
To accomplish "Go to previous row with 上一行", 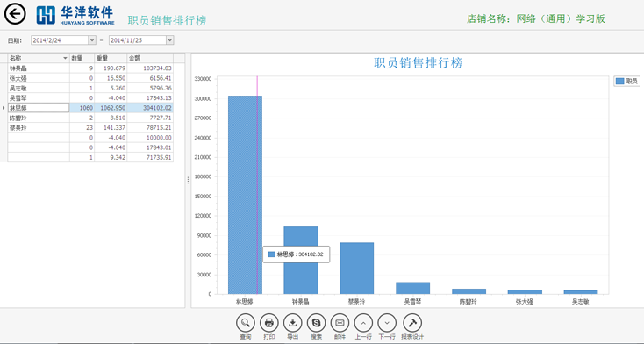I will (363, 323).
